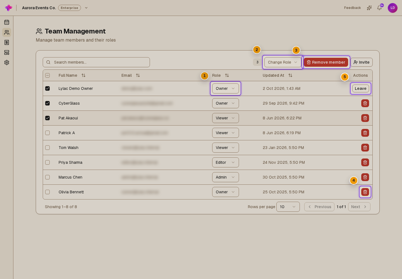Viewport: 402px width, 279px height.
Task: Open Marcus Chen's Admin role dropdown
Action: 226,177
